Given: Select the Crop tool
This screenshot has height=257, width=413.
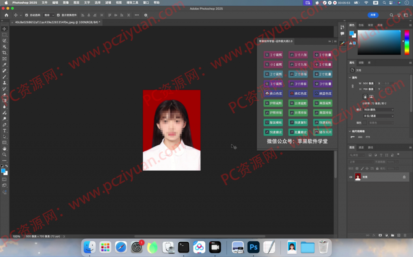Looking at the screenshot, I should pyautogui.click(x=4, y=53).
